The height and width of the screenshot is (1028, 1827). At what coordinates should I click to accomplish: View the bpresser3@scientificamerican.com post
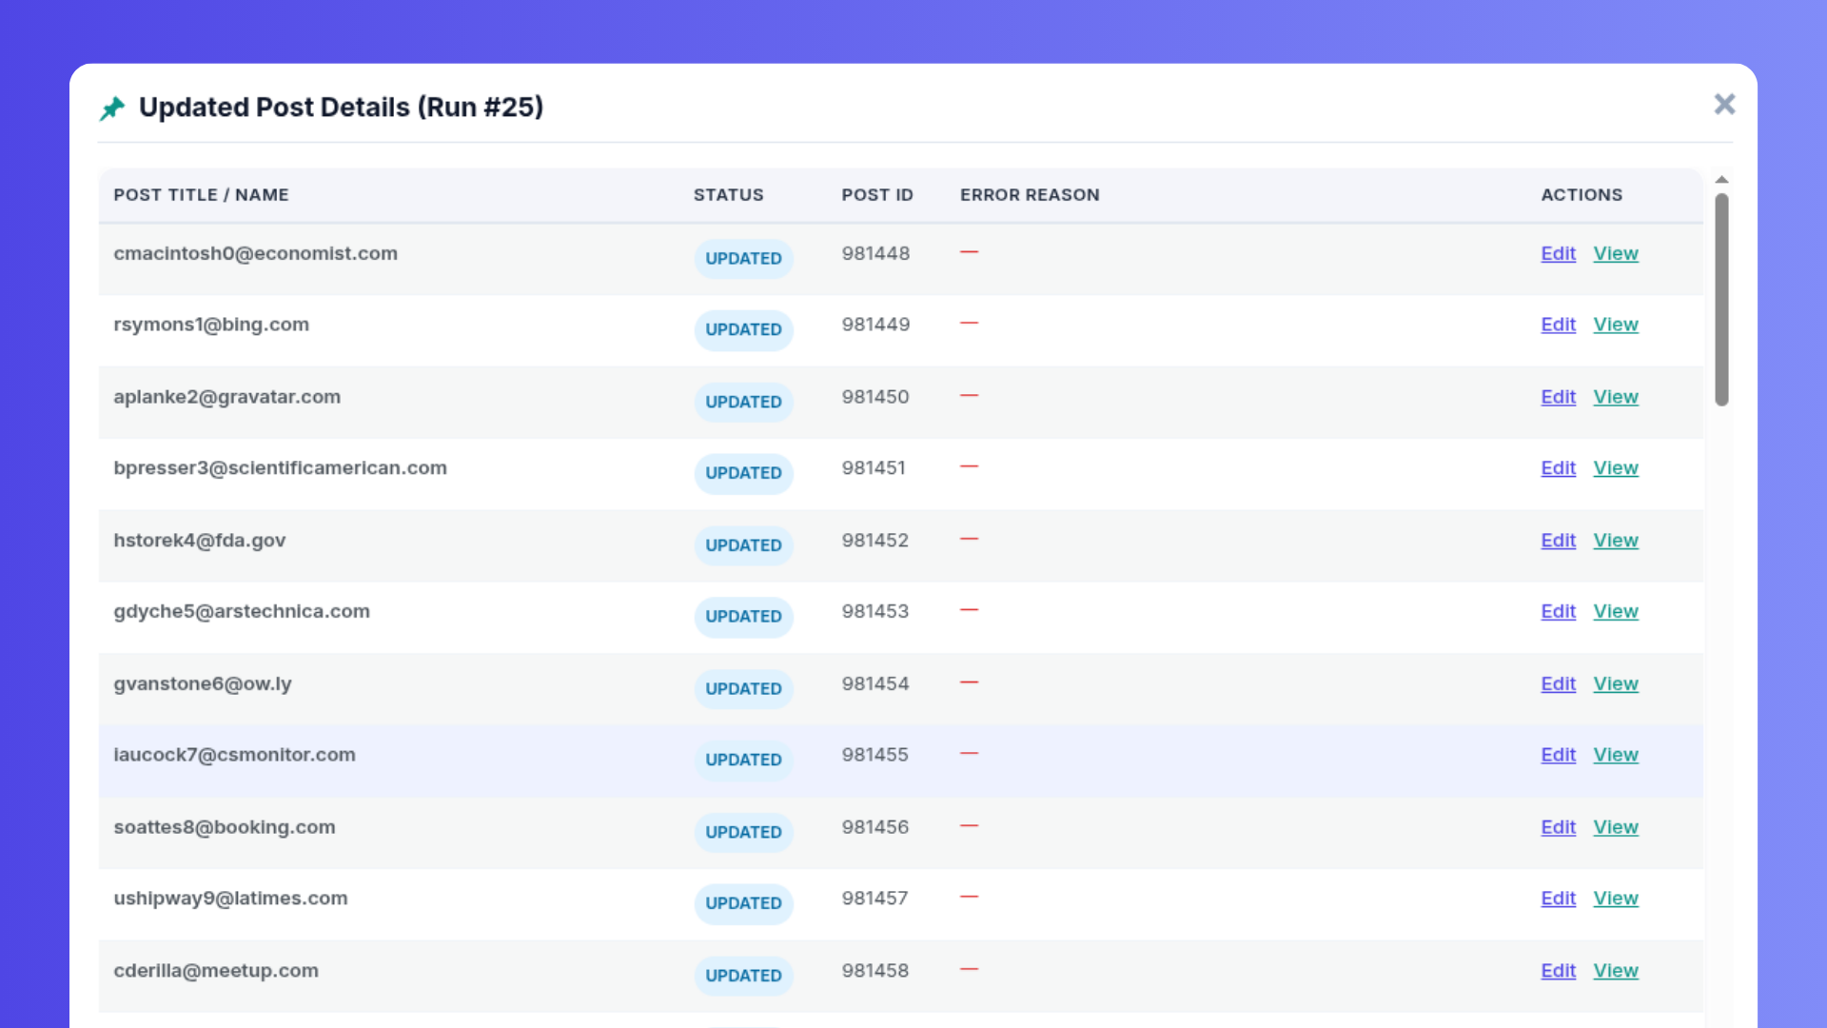click(x=1616, y=468)
